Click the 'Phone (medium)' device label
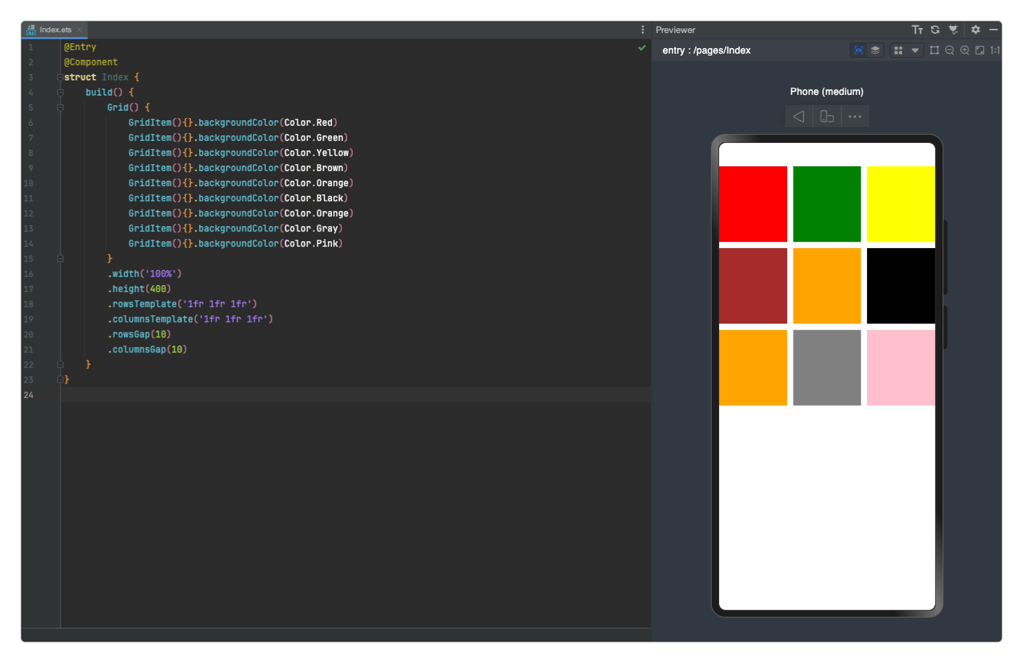 (x=826, y=91)
